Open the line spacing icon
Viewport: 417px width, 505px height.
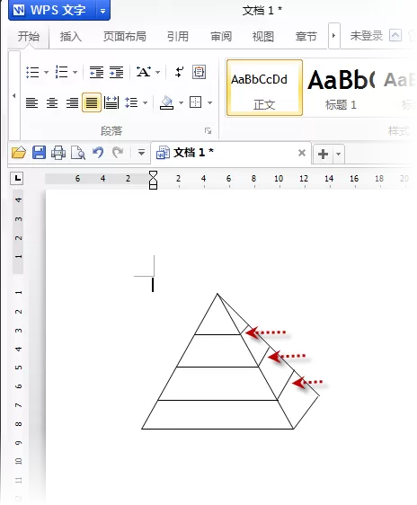click(131, 102)
